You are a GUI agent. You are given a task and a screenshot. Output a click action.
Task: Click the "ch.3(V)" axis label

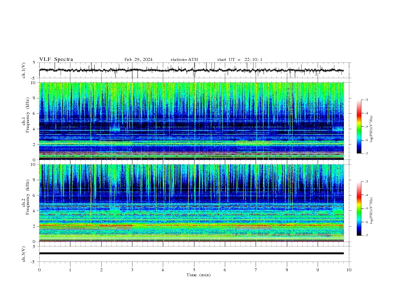(x=24, y=254)
